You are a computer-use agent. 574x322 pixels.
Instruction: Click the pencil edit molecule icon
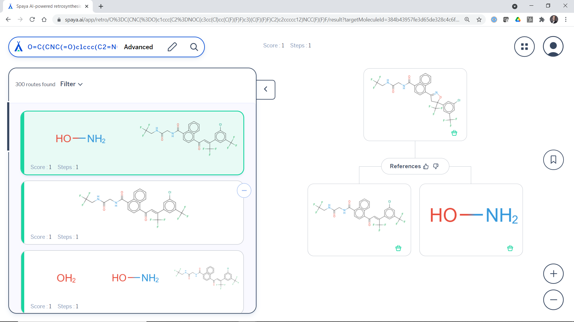click(172, 47)
